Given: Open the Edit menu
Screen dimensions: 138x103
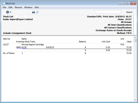Looking at the screenshot, I should click(10, 7).
